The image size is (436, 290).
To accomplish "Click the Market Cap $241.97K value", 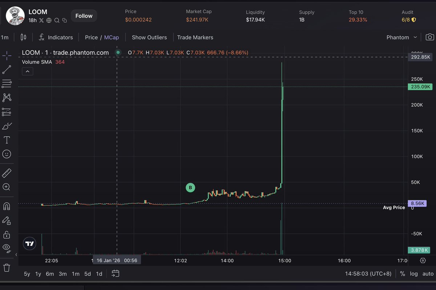I will click(x=197, y=20).
